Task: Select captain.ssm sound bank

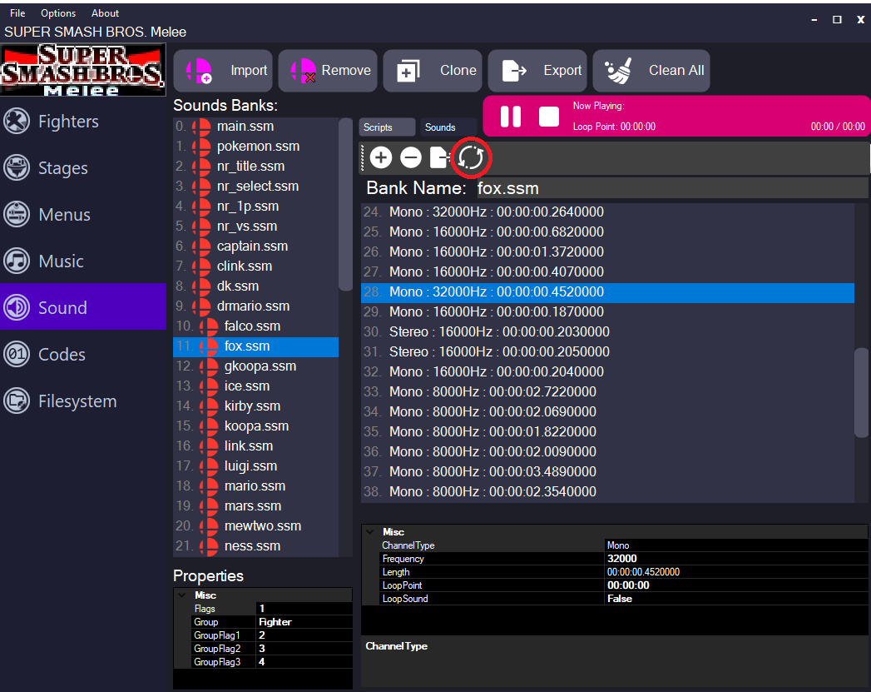Action: (256, 246)
